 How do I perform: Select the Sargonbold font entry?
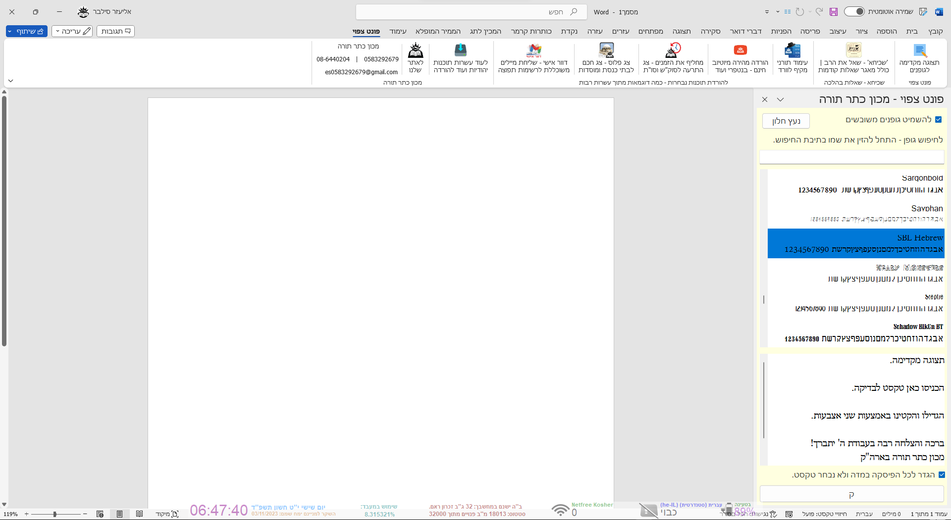pos(856,184)
